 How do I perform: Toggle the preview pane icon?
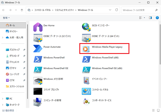click(x=150, y=18)
